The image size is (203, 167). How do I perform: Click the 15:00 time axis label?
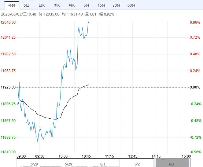186,156
